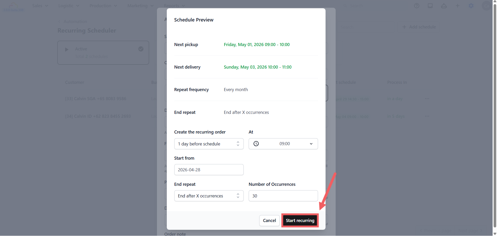Click the Start recurring button
Viewport: 497px width, 236px height.
click(300, 220)
